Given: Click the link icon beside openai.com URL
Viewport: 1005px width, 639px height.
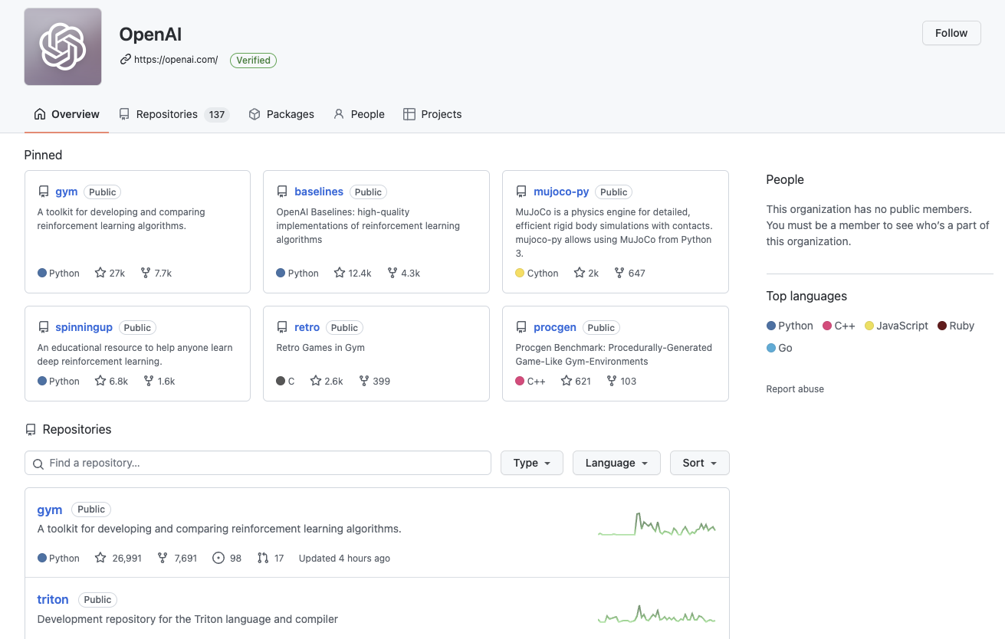Looking at the screenshot, I should (126, 59).
